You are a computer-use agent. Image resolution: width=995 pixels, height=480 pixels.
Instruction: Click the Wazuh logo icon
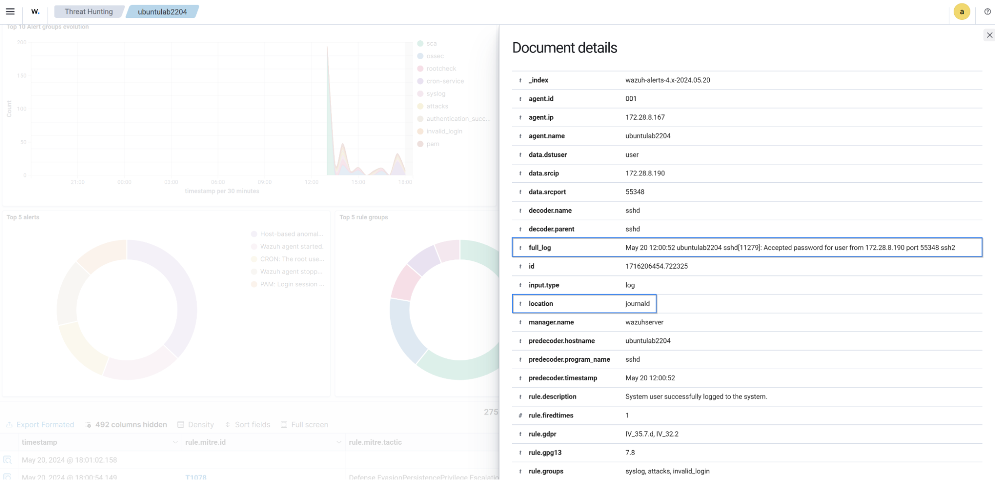click(35, 11)
